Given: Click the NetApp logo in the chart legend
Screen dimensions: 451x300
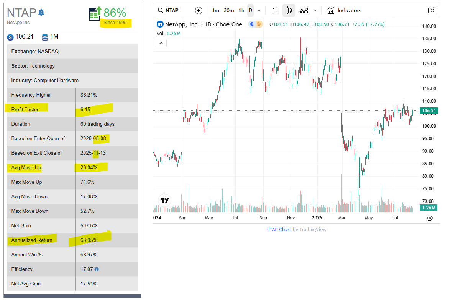Looking at the screenshot, I should [160, 24].
